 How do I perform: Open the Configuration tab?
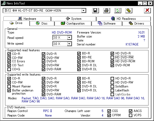tap(73, 24)
